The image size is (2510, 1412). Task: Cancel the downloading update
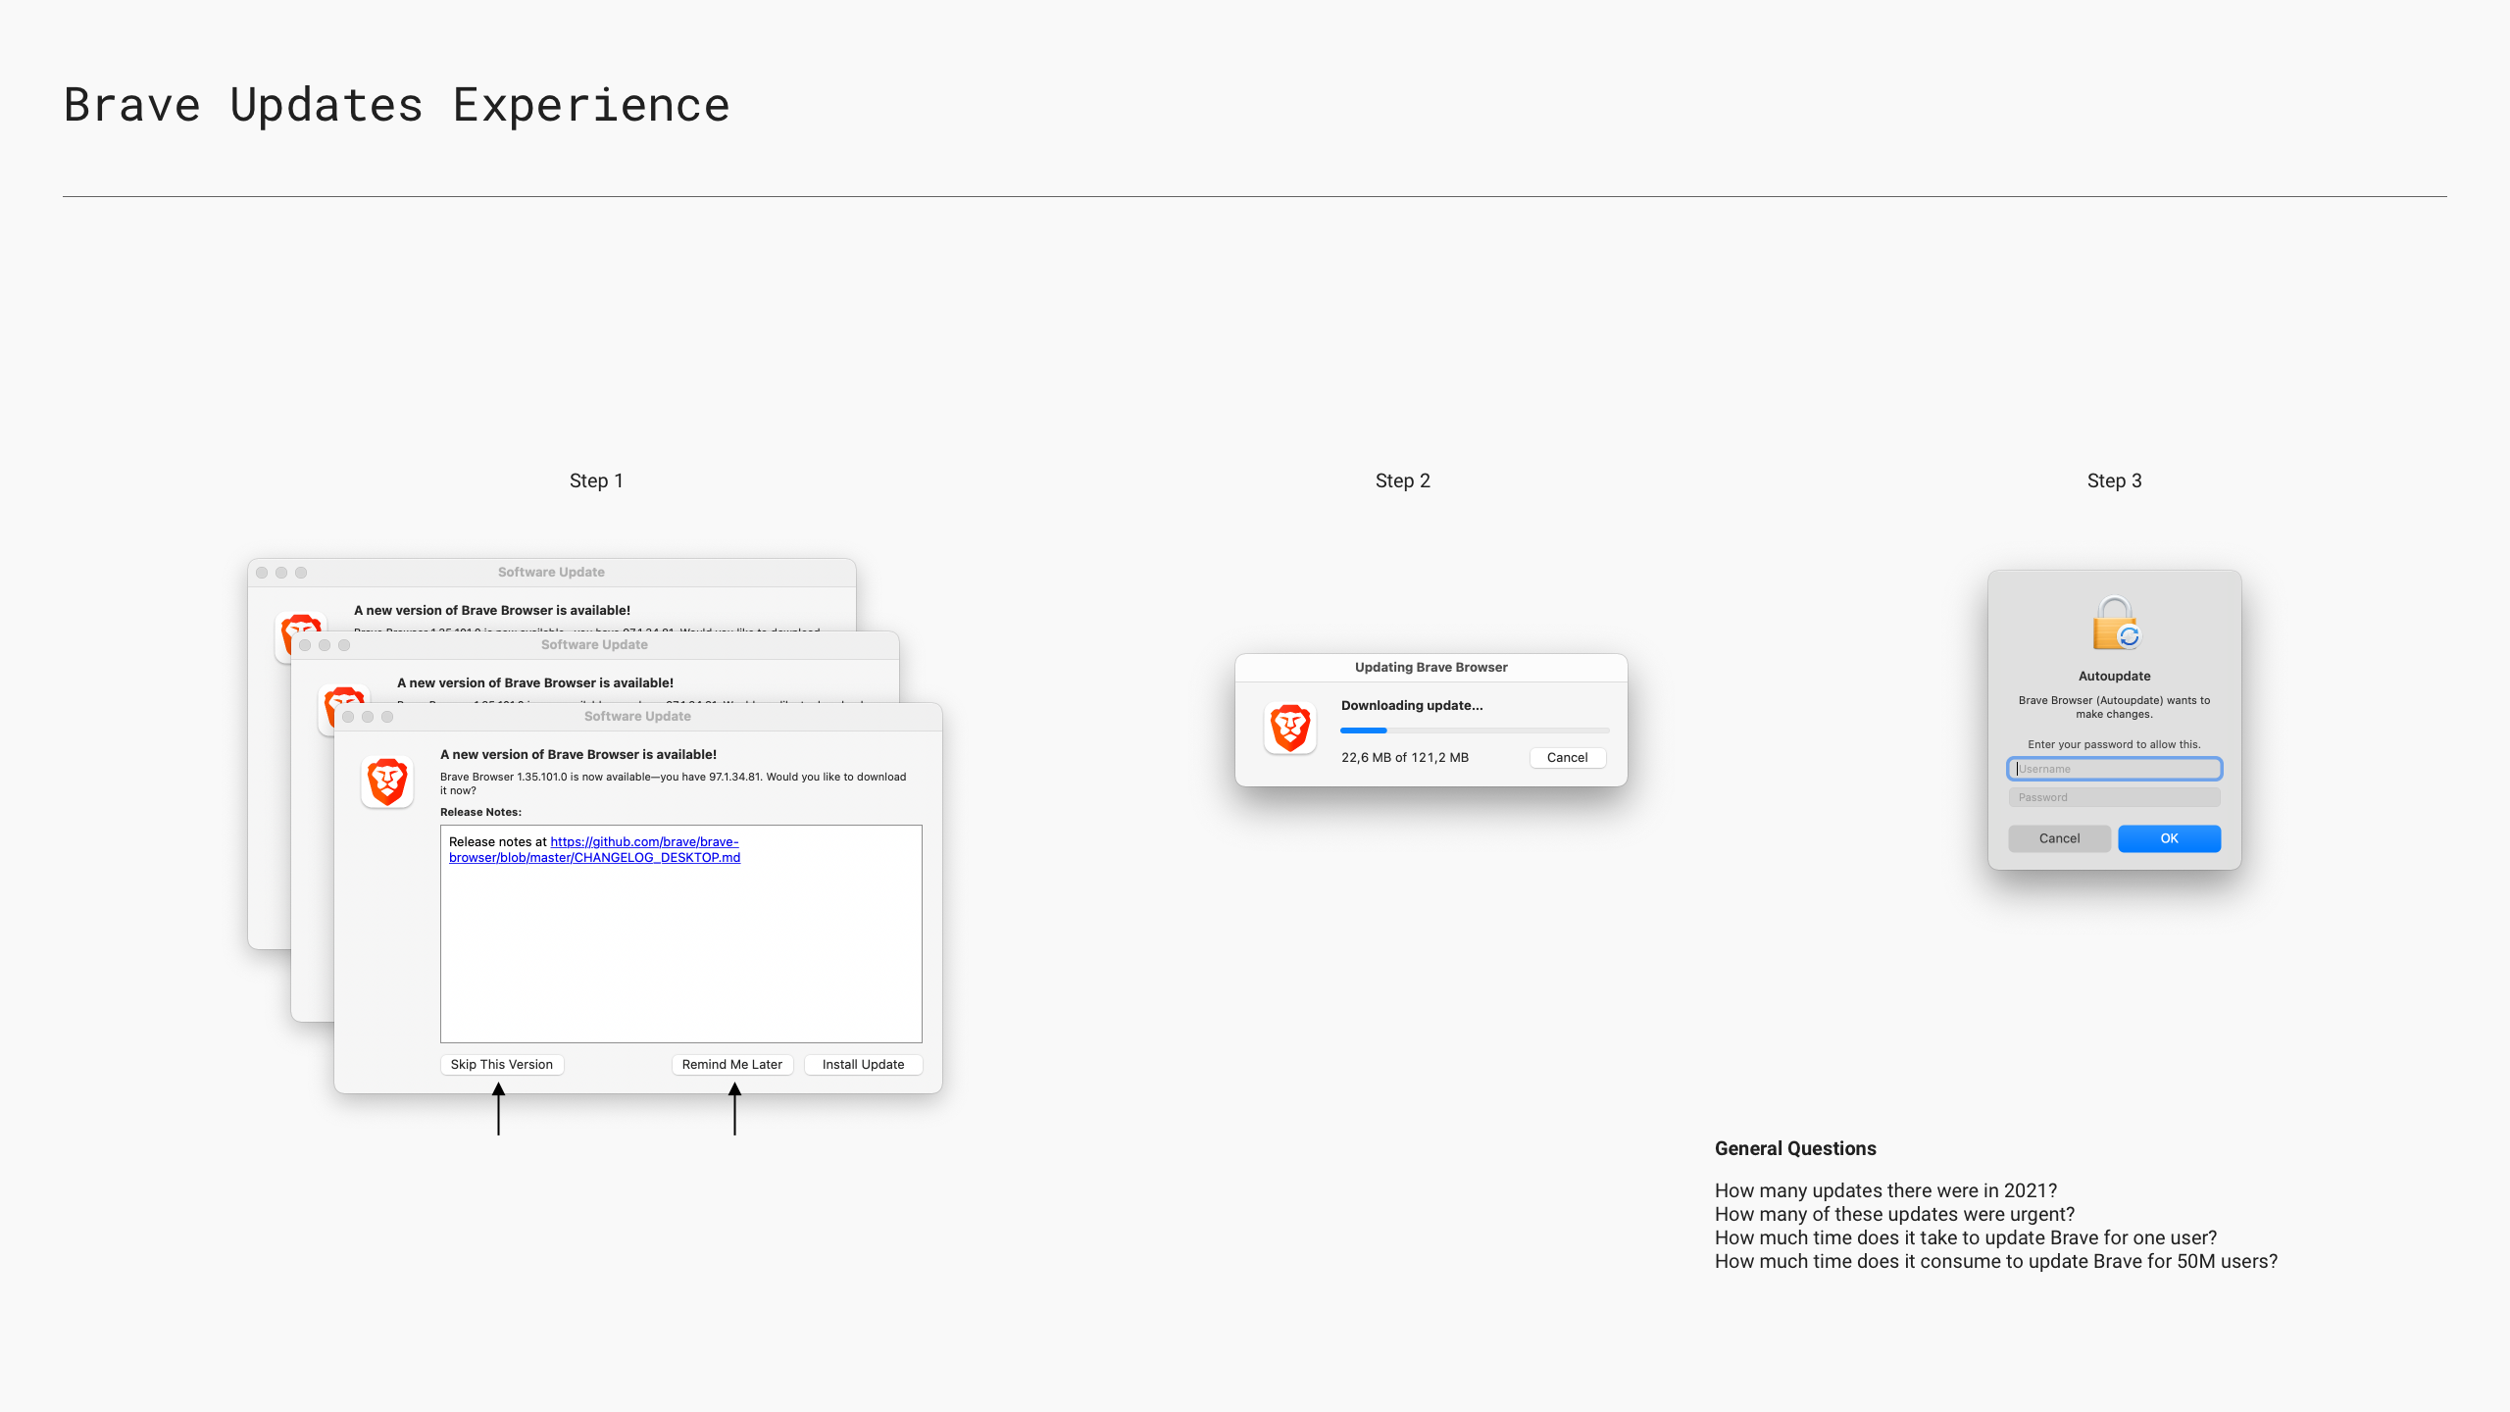pos(1567,757)
